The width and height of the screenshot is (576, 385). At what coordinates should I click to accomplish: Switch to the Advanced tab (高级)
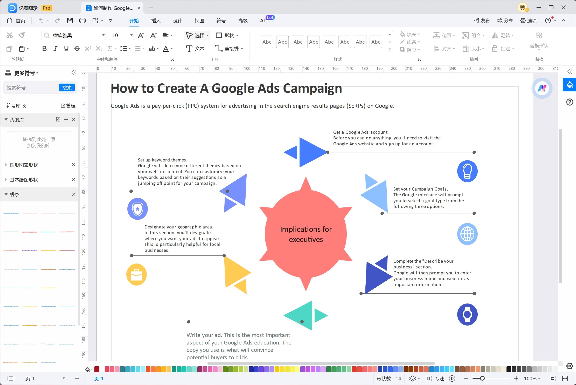(243, 21)
